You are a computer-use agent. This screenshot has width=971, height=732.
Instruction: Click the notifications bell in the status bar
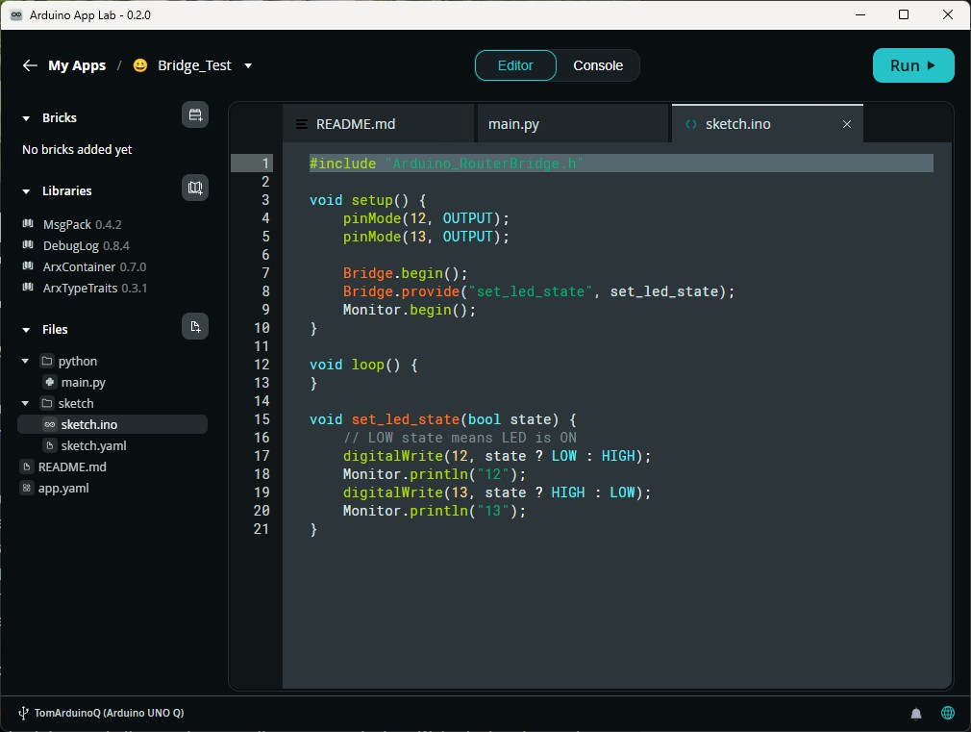916,713
